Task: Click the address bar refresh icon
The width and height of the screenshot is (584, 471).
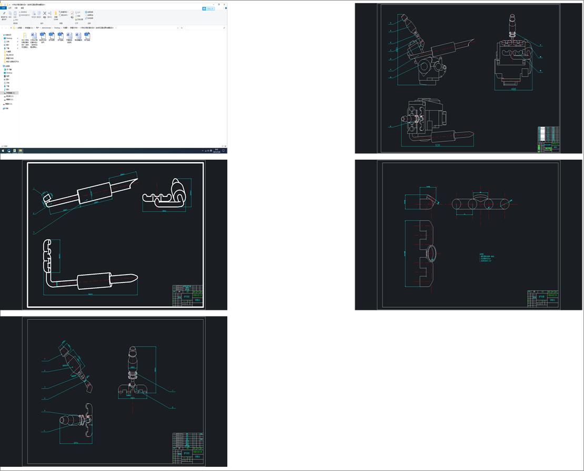Action: click(x=182, y=28)
